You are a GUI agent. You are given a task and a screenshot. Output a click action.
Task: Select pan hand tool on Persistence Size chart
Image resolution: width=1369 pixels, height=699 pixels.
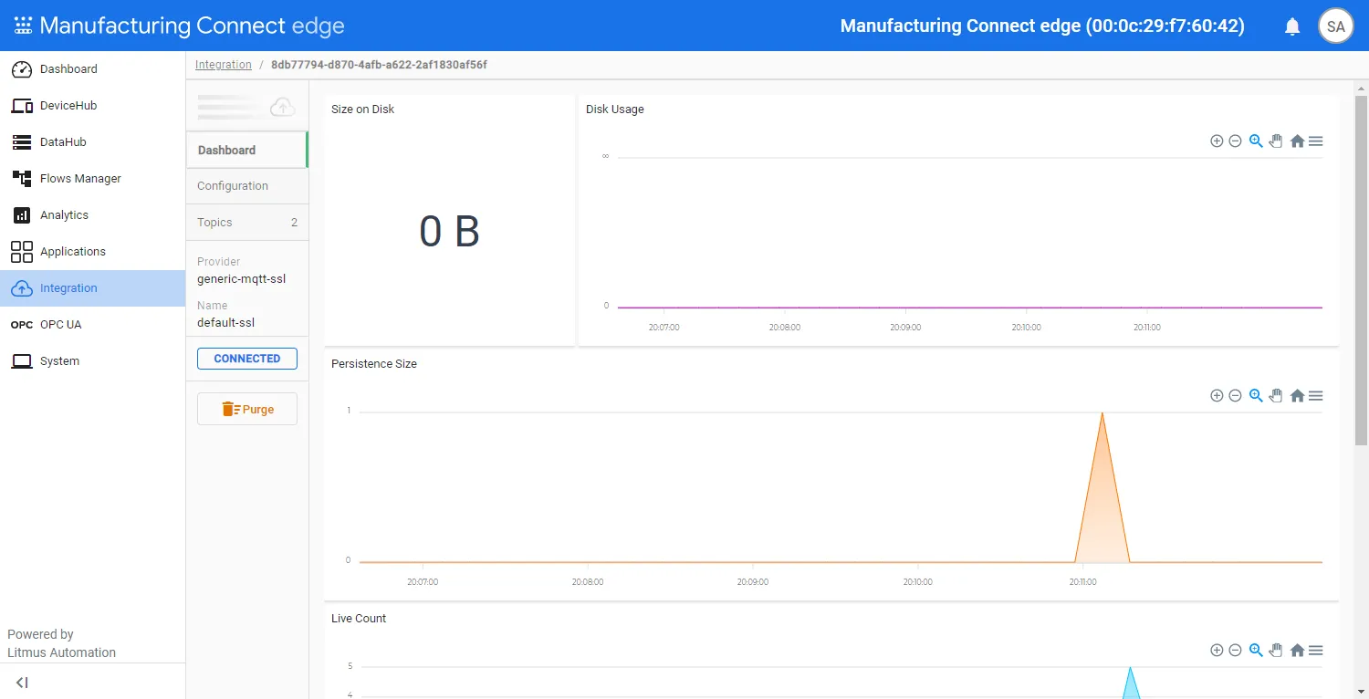pos(1276,396)
